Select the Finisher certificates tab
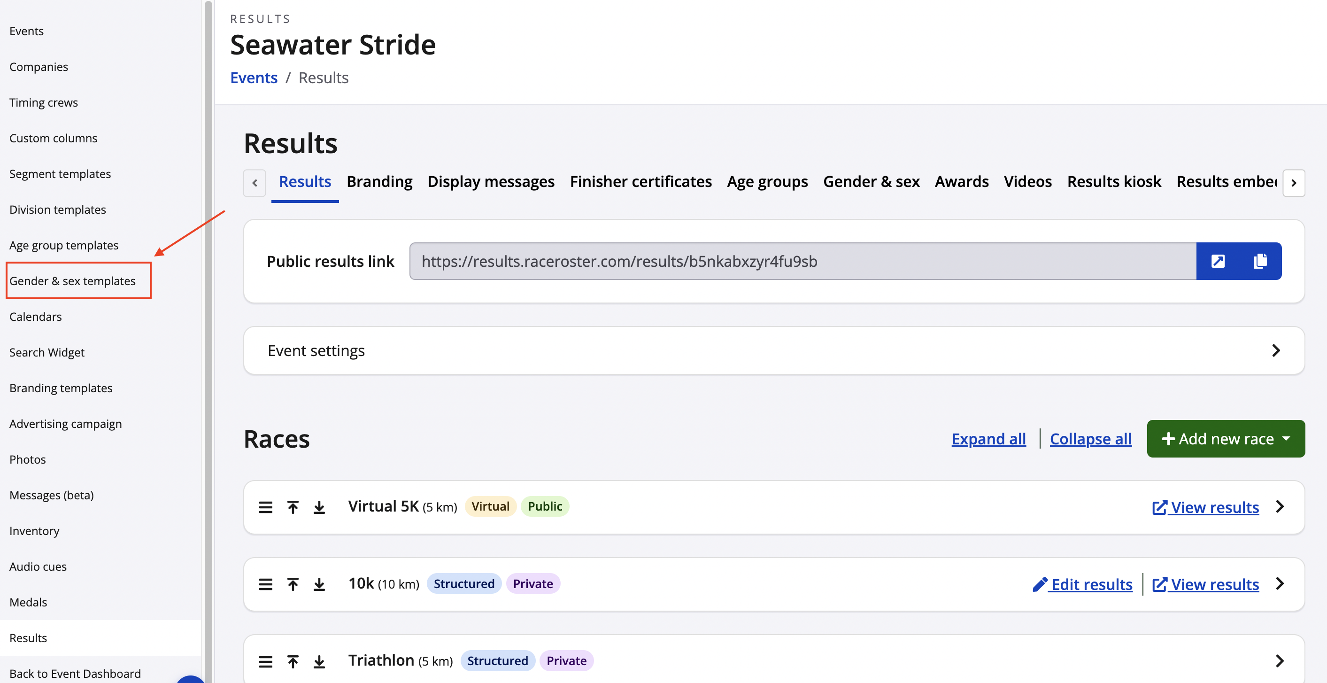This screenshot has width=1327, height=683. point(640,181)
